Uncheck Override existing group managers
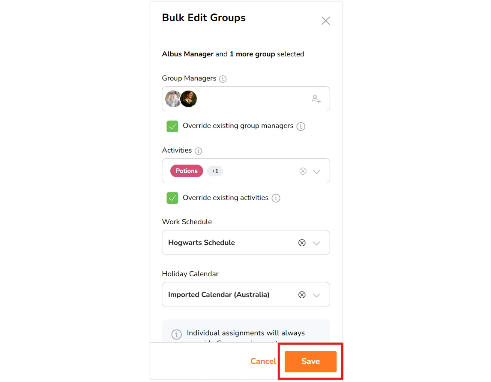This screenshot has height=382, width=491. coord(172,126)
